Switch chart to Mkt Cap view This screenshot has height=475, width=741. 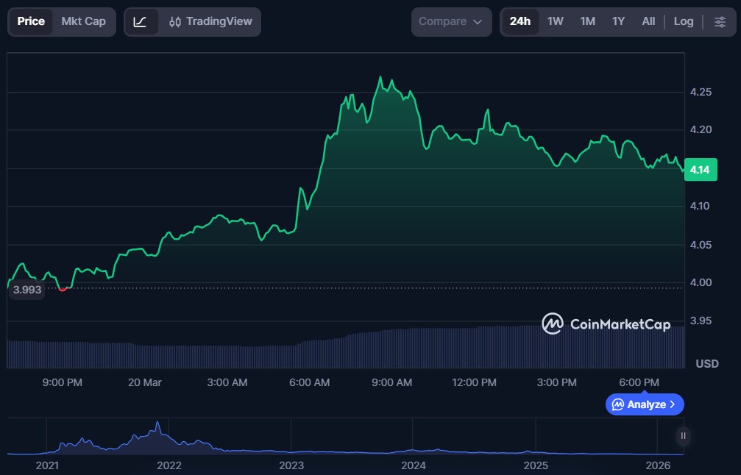(83, 21)
